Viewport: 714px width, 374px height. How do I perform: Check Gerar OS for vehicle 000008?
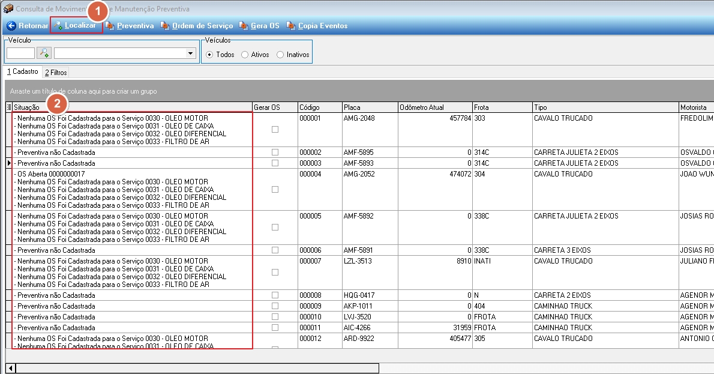(275, 295)
